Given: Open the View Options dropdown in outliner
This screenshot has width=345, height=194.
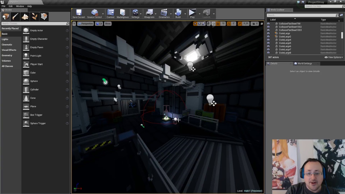Looking at the screenshot, I should pyautogui.click(x=334, y=57).
